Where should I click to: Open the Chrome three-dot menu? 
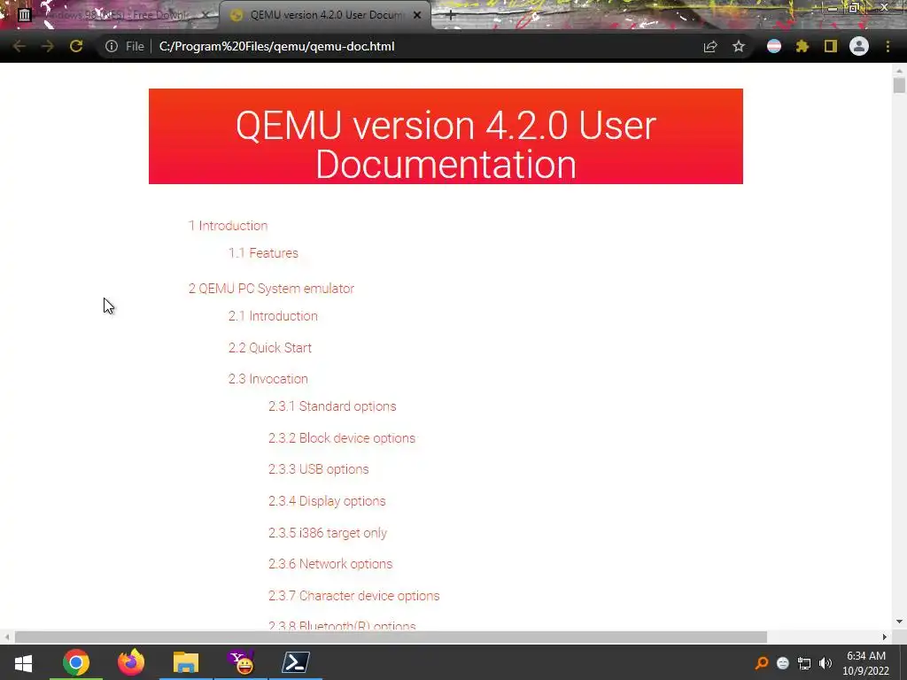click(888, 46)
